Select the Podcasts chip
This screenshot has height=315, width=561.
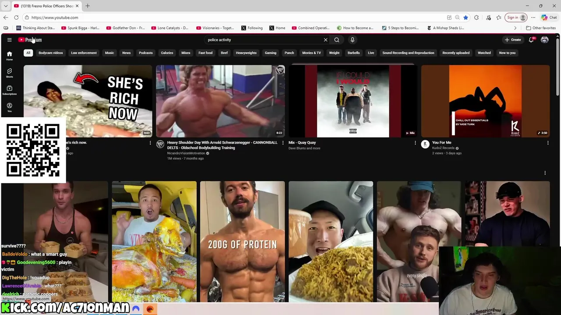coord(146,53)
